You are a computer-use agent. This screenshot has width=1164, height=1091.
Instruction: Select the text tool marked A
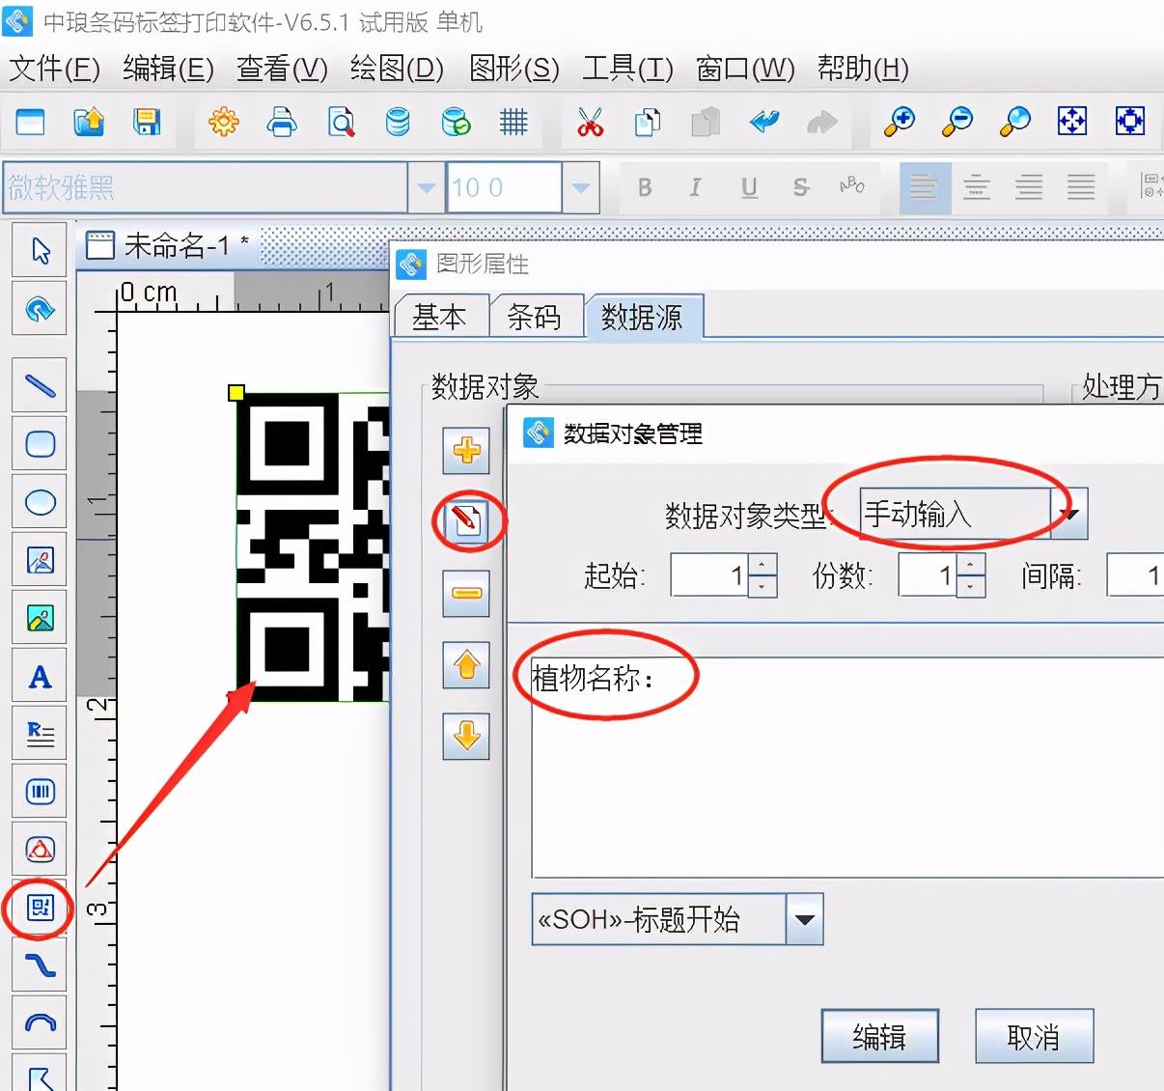point(40,676)
